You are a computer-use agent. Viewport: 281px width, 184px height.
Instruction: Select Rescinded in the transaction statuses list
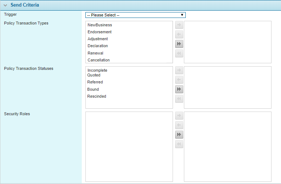point(97,97)
